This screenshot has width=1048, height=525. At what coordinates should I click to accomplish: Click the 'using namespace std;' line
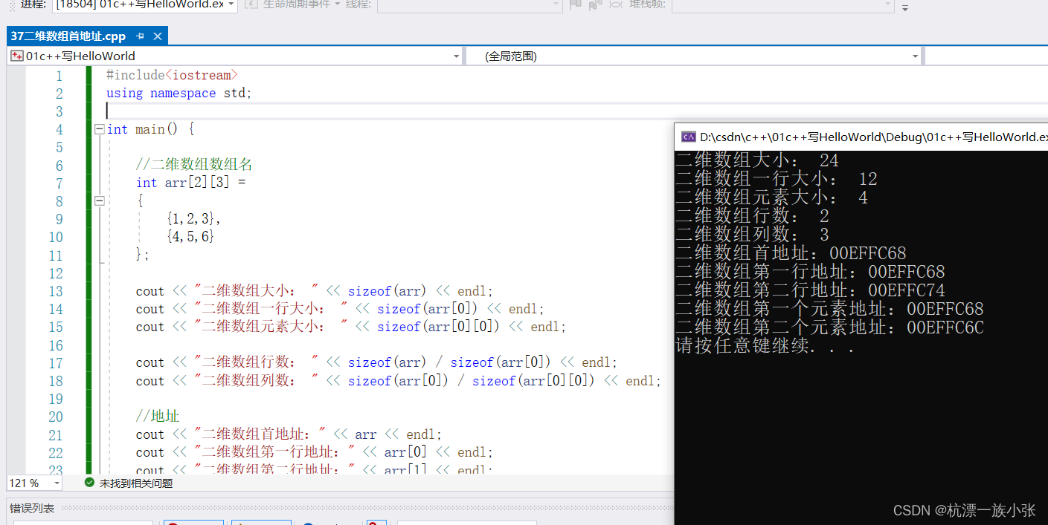179,93
